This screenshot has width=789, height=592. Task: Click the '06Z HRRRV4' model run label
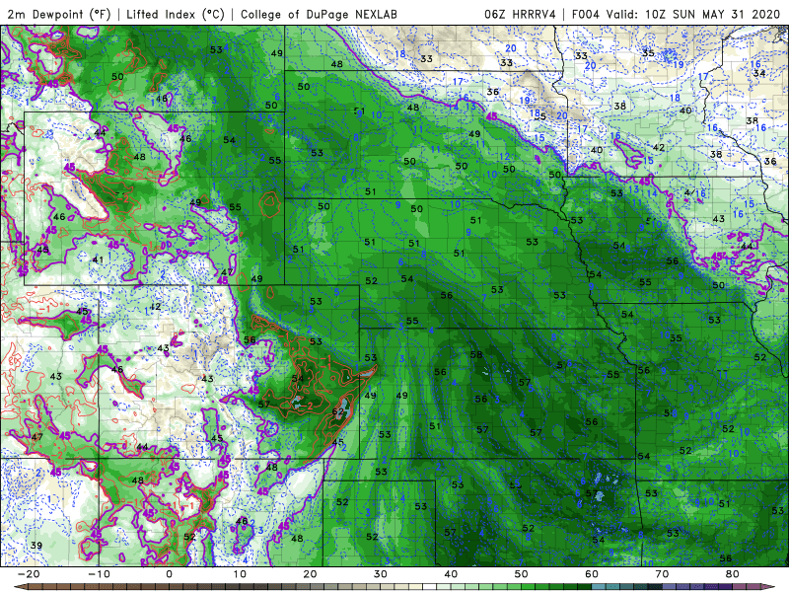click(x=520, y=14)
